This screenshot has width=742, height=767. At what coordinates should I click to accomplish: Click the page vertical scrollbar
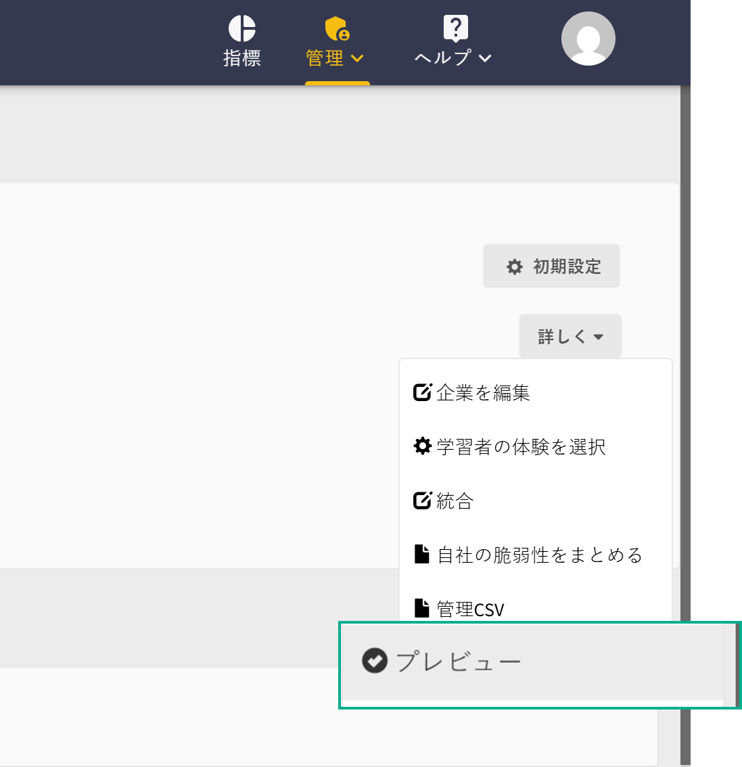pyautogui.click(x=685, y=425)
